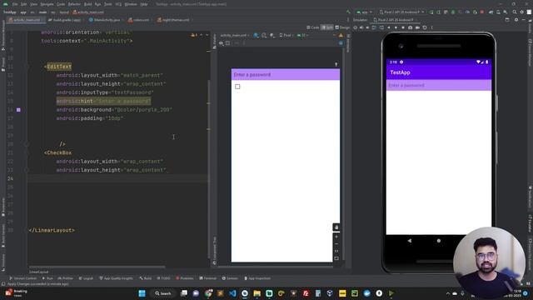Screen dimensions: 533x300
Task: Click the checkbox in design preview
Action: 237,87
